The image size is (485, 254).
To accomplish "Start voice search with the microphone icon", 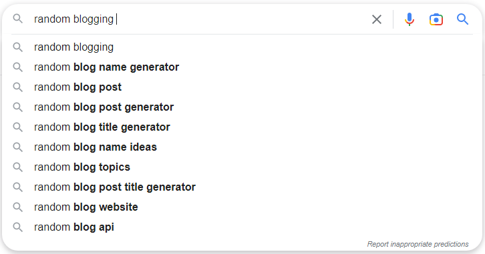I will pyautogui.click(x=410, y=19).
